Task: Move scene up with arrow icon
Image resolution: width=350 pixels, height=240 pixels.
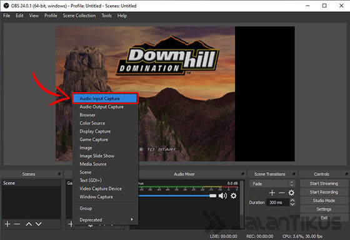Action: tap(29, 224)
